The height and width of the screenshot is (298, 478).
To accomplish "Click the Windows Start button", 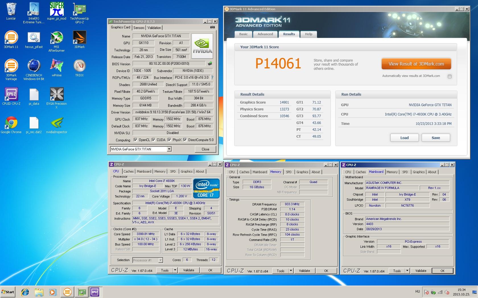I will [8, 292].
